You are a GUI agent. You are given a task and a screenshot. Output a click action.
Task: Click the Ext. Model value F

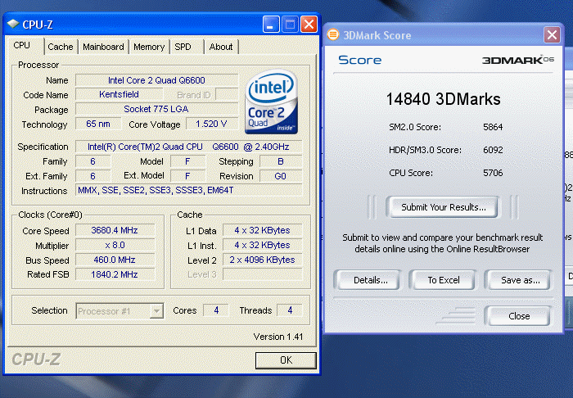click(187, 176)
